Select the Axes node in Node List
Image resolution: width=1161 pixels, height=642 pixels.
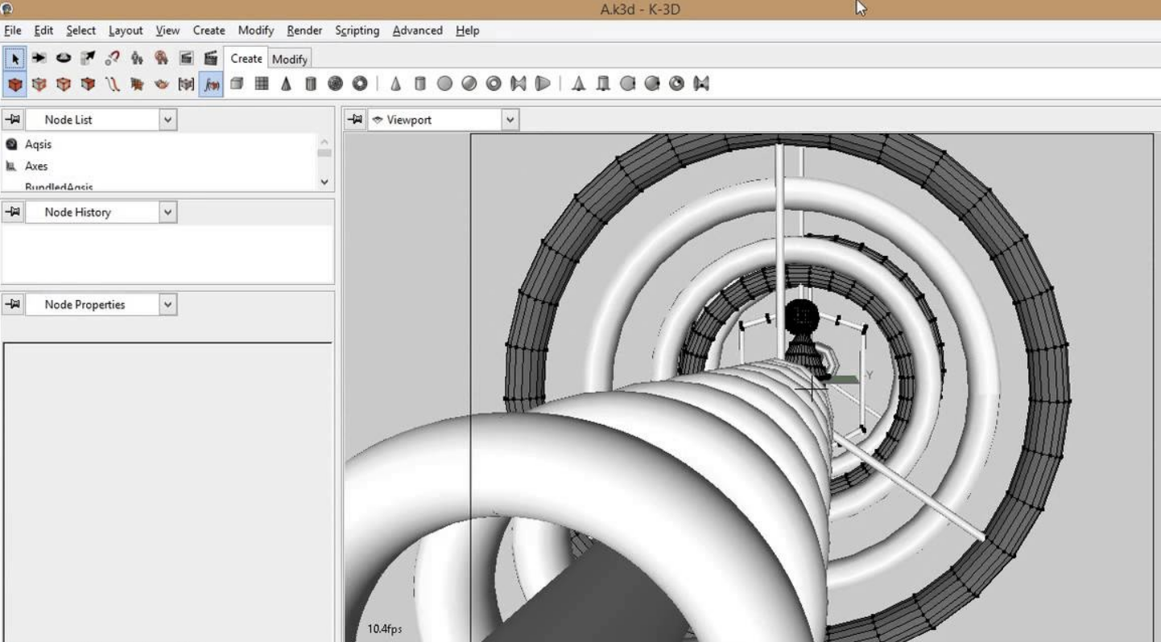click(x=36, y=167)
